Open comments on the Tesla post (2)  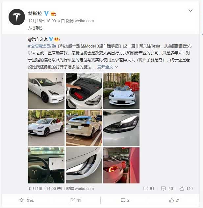coord(125,200)
